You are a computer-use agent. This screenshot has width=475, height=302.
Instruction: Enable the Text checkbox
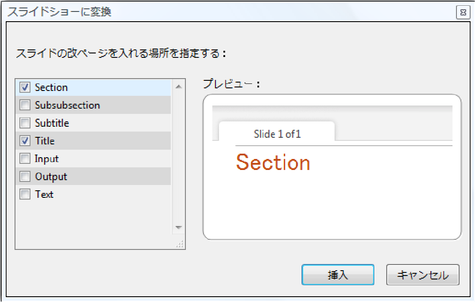tap(25, 194)
